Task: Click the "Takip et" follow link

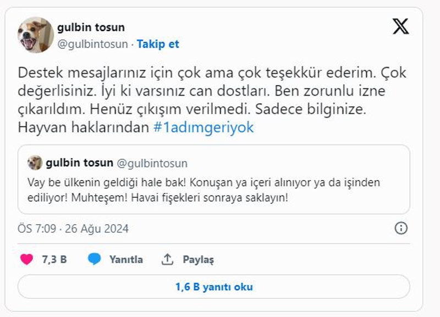Action: 158,44
